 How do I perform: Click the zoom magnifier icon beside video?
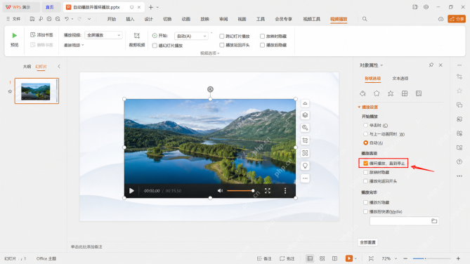305,128
